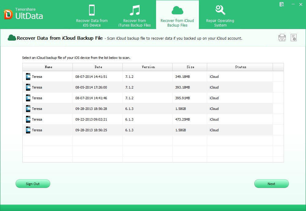Click the Next button
Viewport: 306px width, 211px height.
pos(271,184)
